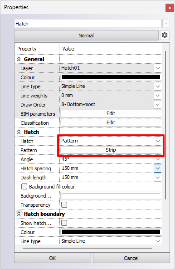Collapse the General section chevron

[x=19, y=59]
